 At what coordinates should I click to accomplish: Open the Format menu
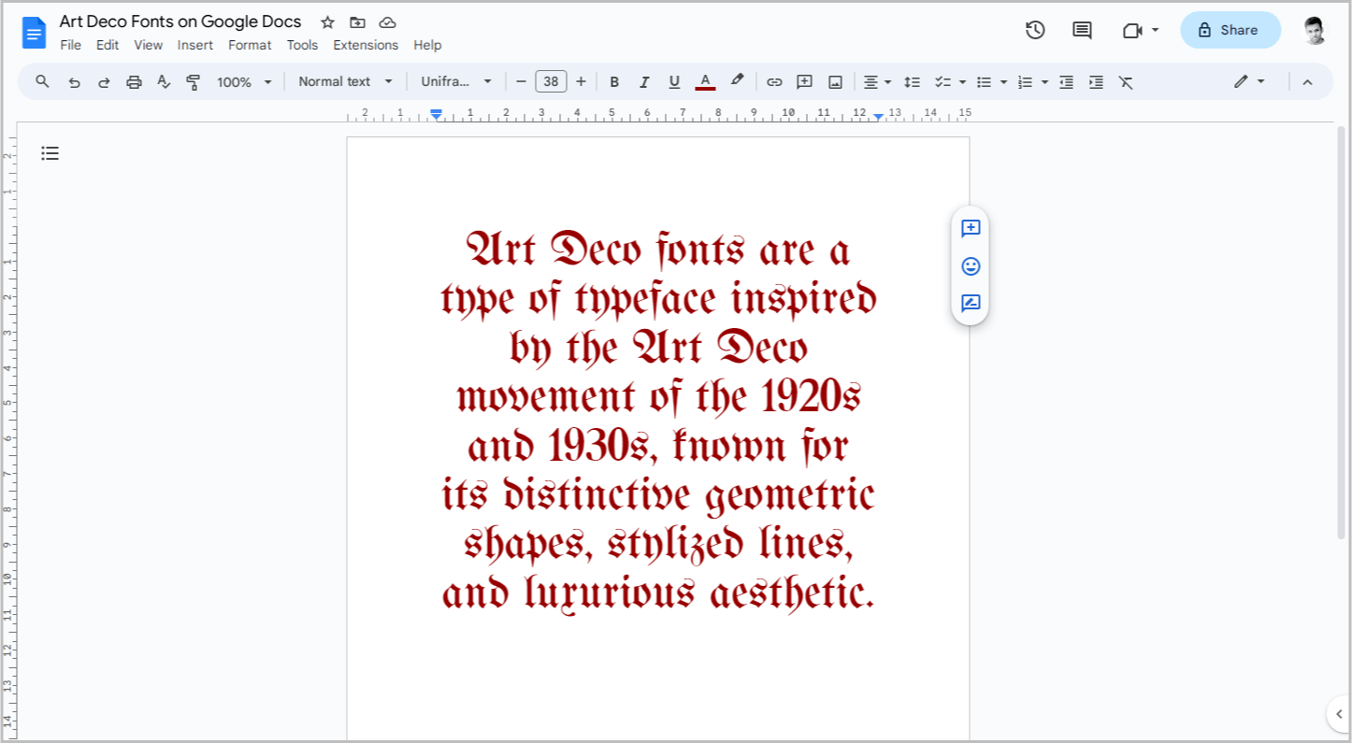click(250, 44)
